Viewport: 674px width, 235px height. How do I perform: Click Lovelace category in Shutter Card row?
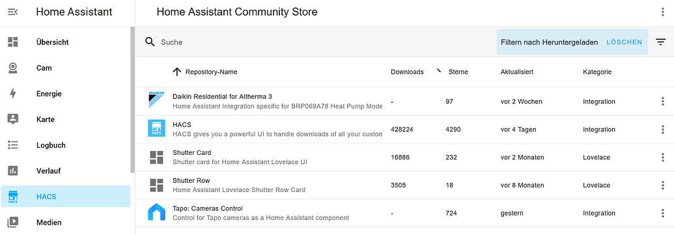click(x=597, y=158)
